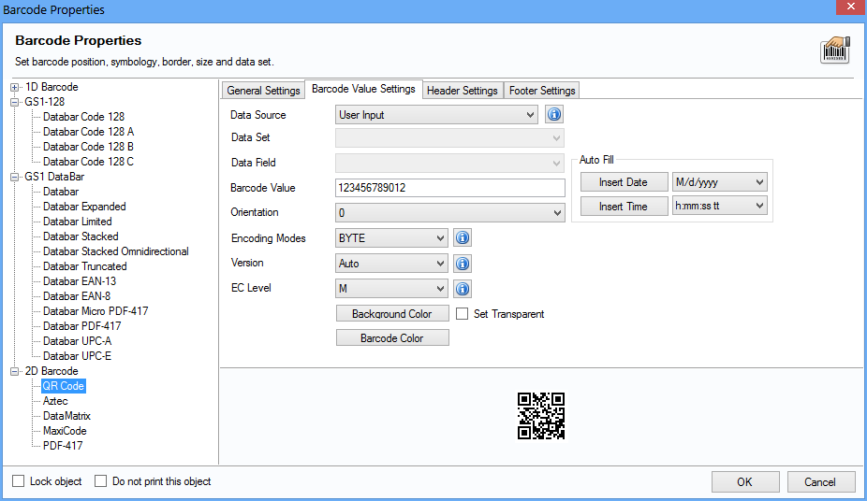
Task: Enable the Set Transparent checkbox
Action: 463,314
